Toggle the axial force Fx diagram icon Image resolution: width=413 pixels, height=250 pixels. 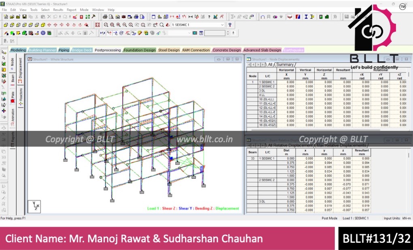(103, 33)
